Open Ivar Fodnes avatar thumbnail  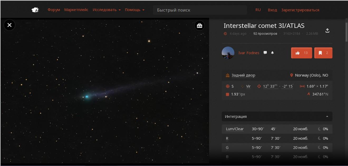[228, 53]
